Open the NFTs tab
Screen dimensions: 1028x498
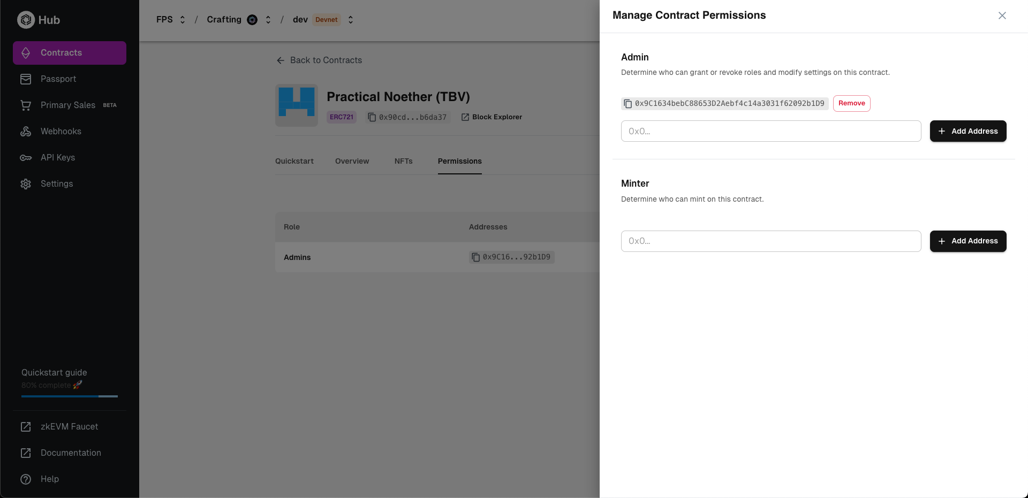pos(403,161)
